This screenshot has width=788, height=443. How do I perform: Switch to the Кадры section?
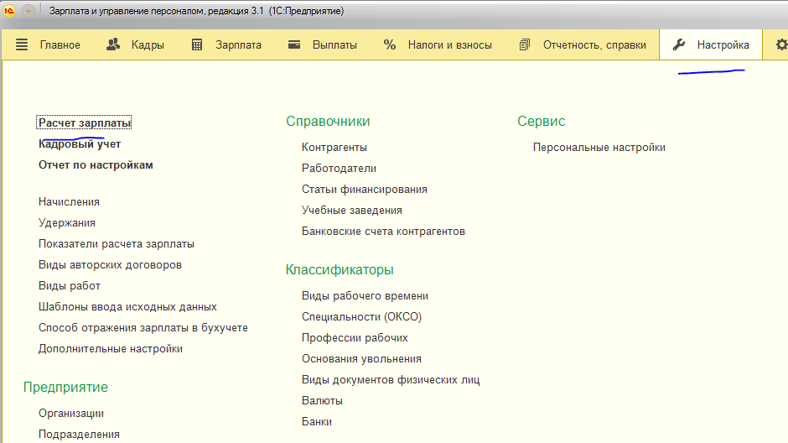tap(148, 44)
